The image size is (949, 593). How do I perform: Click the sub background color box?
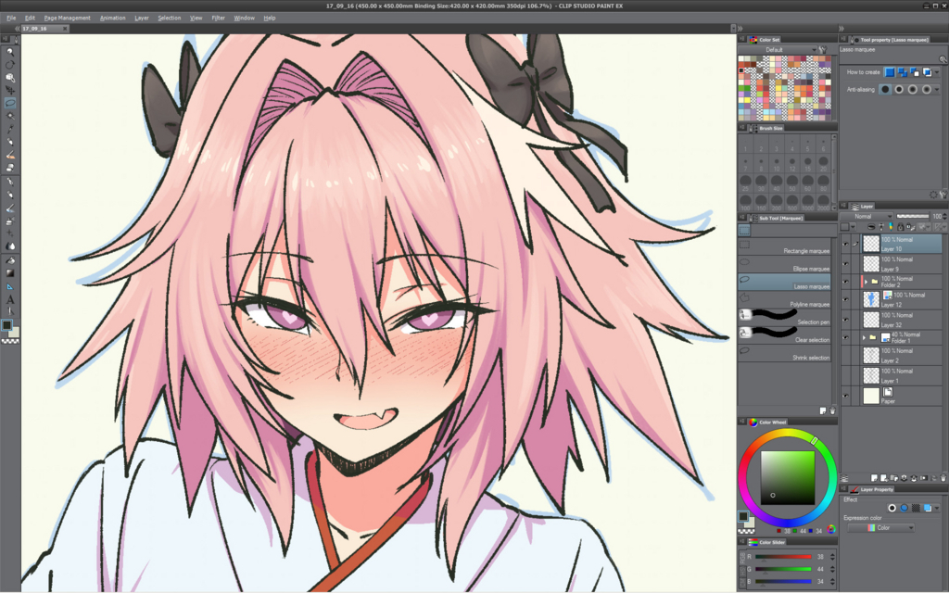click(x=15, y=333)
